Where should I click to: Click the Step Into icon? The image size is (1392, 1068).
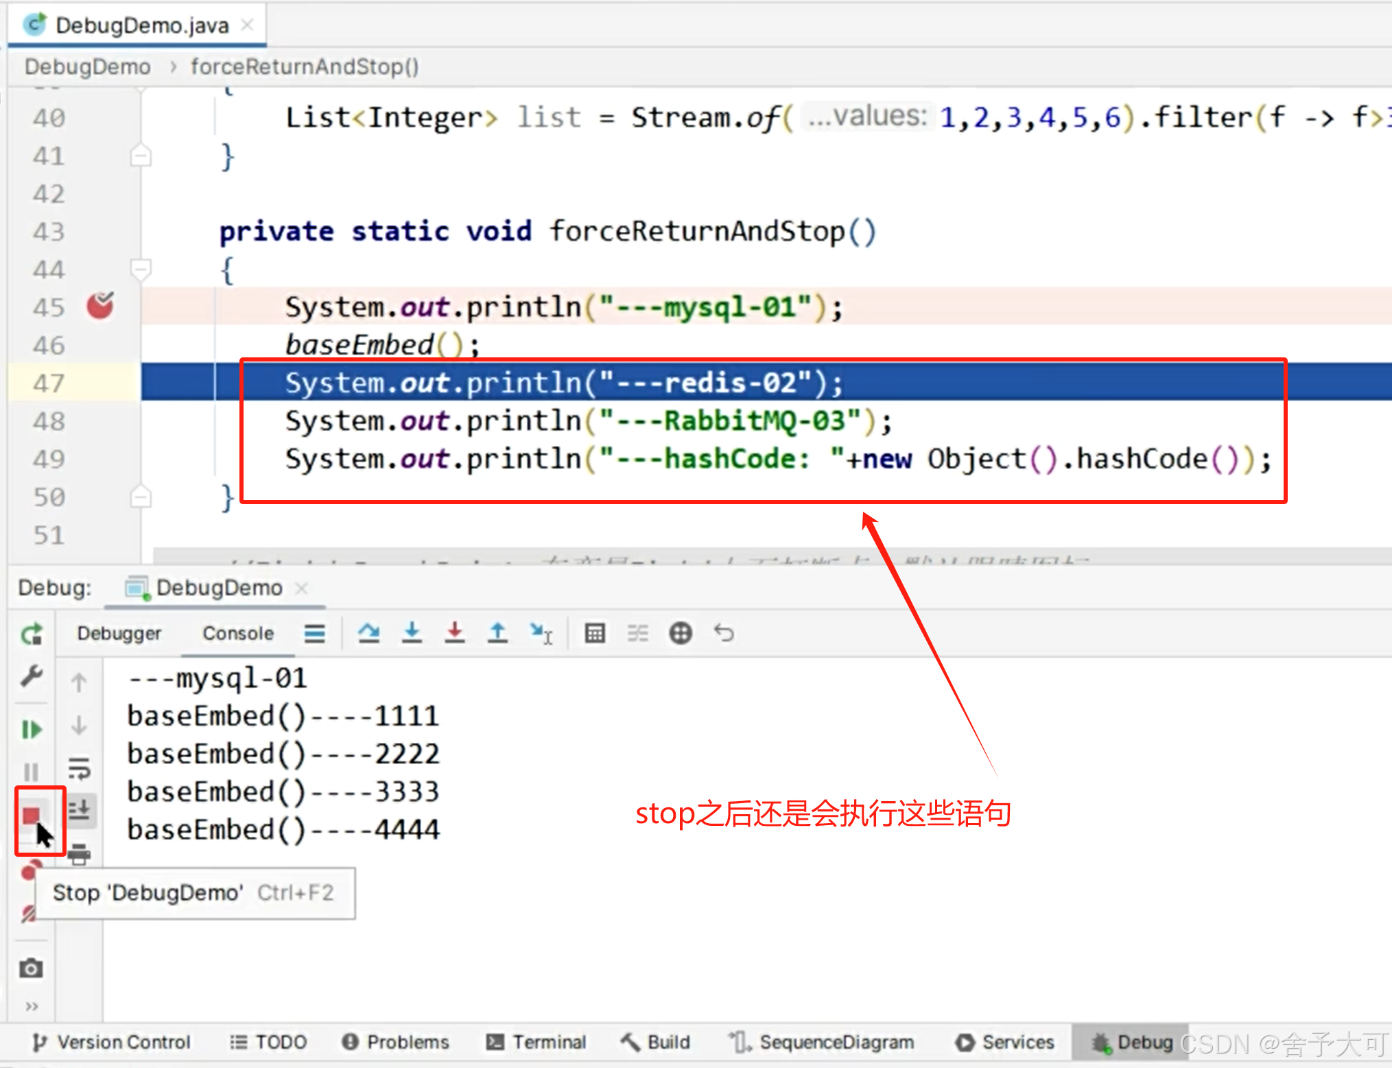(412, 632)
